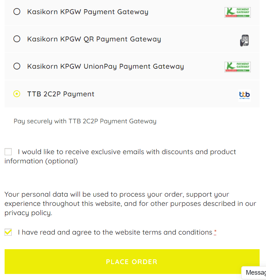The width and height of the screenshot is (266, 280).
Task: Choose Kasikorn KPGW QR Payment radio button
Action: pyautogui.click(x=17, y=39)
